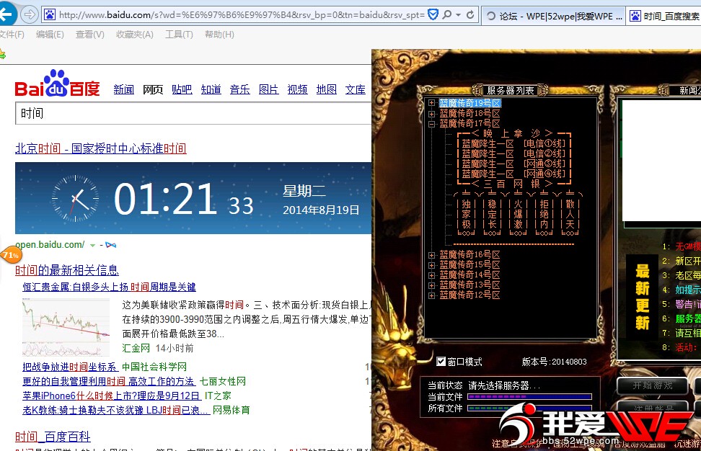
Task: Click the browser forward arrow button
Action: (x=30, y=14)
